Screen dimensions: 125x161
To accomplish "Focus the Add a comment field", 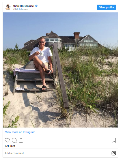I will click(x=57, y=153).
